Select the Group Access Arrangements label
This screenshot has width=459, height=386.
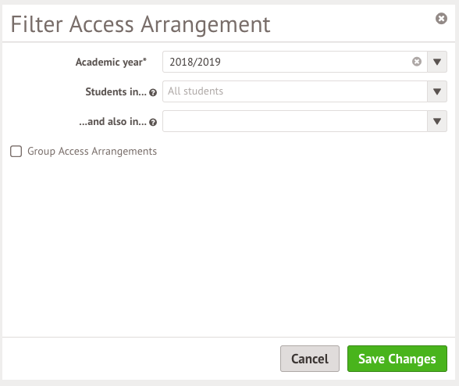[92, 152]
